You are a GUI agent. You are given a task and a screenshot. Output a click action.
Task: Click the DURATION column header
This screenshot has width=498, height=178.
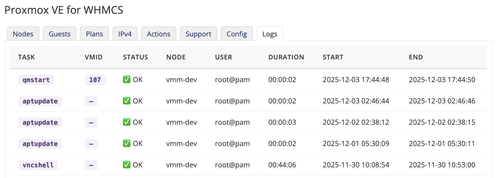tap(286, 57)
